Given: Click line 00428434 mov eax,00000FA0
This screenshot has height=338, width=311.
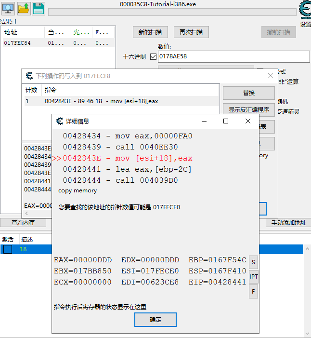Looking at the screenshot, I should (x=128, y=136).
